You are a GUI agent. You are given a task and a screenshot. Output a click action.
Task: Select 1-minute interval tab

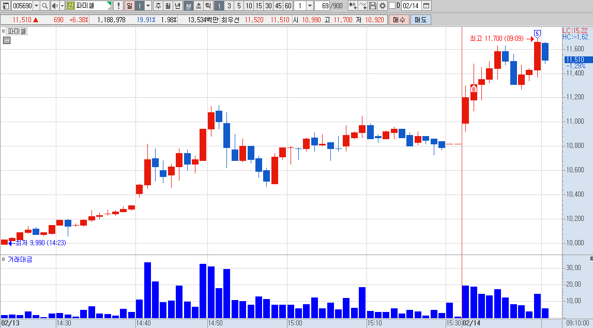(x=219, y=6)
